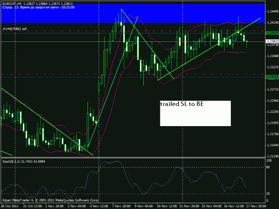Click the 4 Nov 12:00 time label

99,206
